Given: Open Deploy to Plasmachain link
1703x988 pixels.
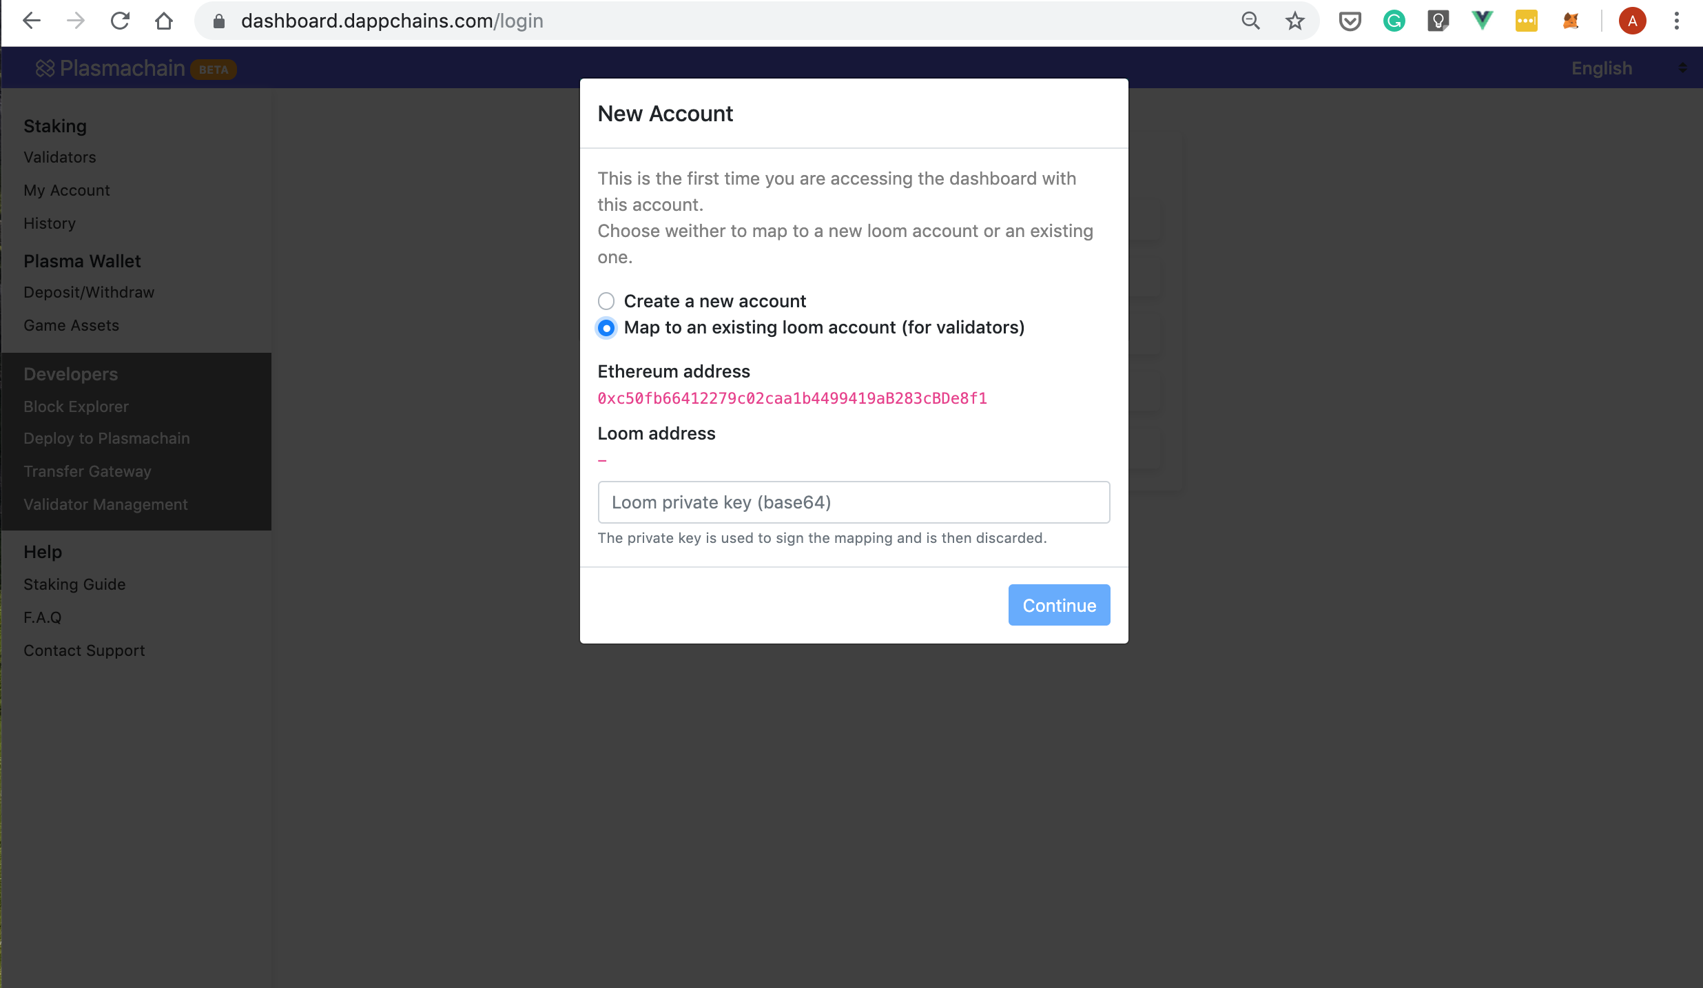Looking at the screenshot, I should [107, 438].
